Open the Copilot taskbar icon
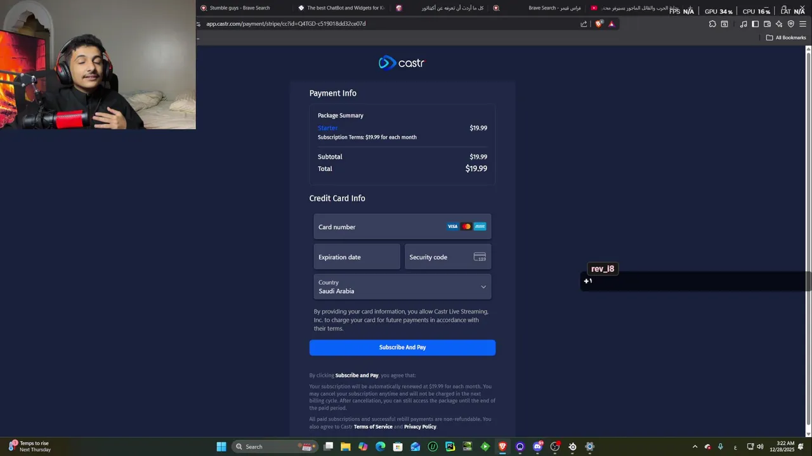The width and height of the screenshot is (812, 456). tap(363, 446)
